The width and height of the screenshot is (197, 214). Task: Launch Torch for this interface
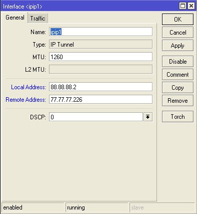[x=177, y=117]
